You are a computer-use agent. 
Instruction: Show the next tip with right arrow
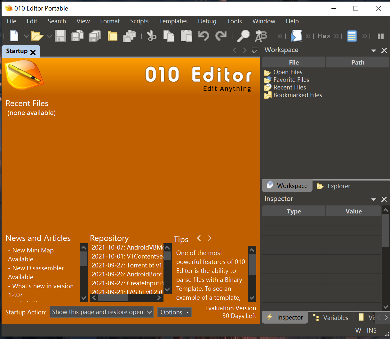(210, 238)
